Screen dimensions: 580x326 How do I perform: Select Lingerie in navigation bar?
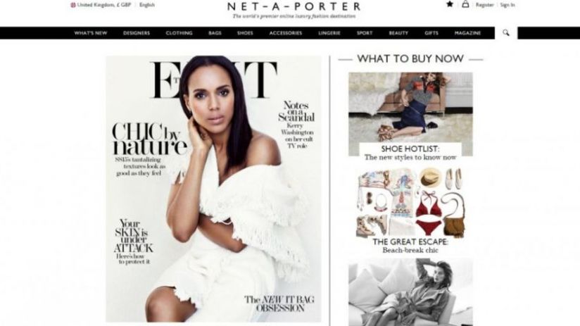pyautogui.click(x=329, y=33)
